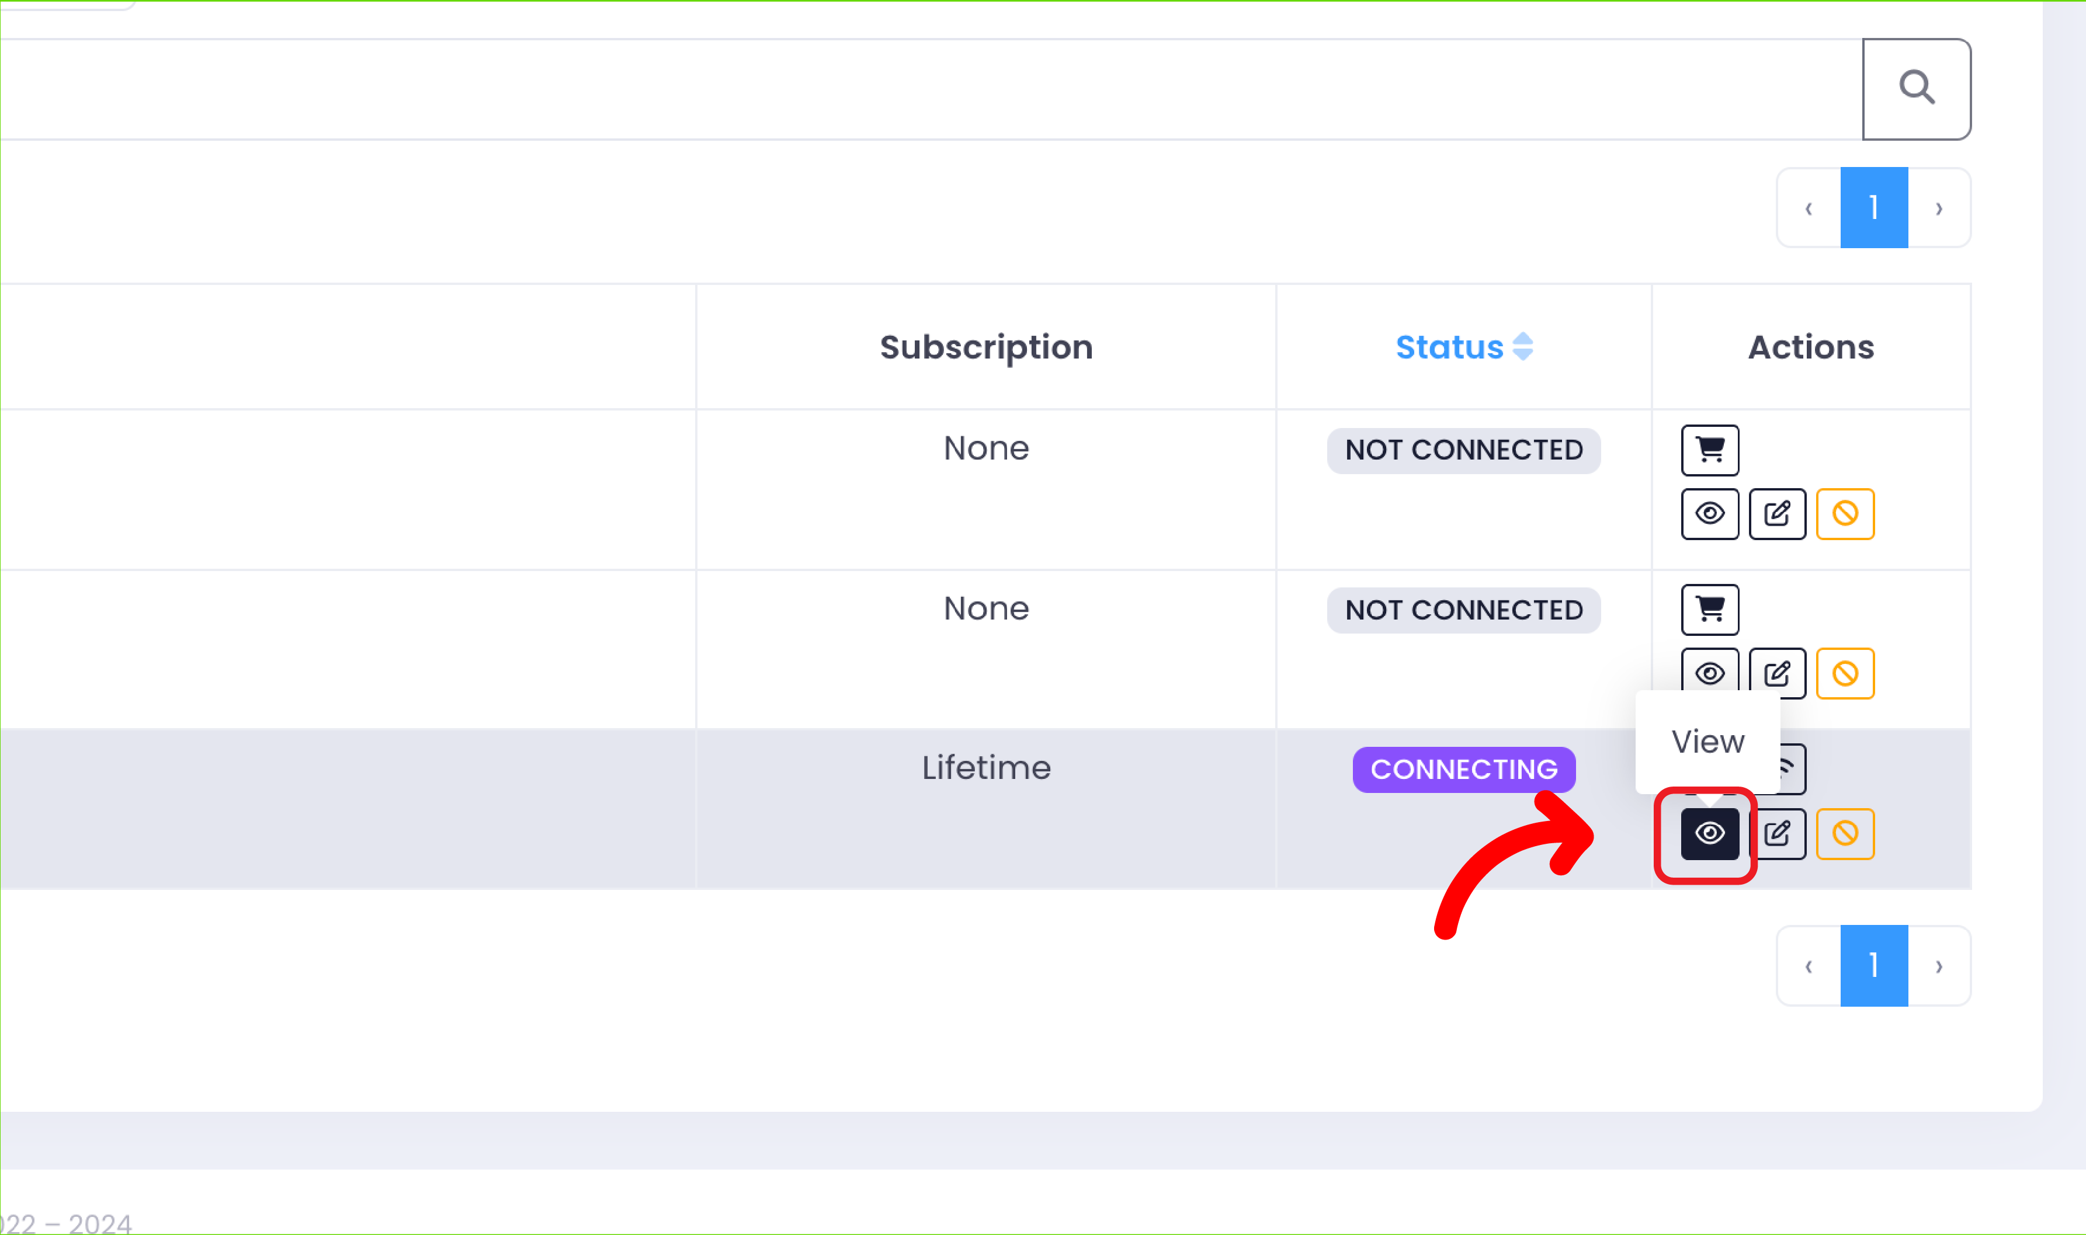Image resolution: width=2086 pixels, height=1235 pixels.
Task: Click the search input field
Action: tap(915, 88)
